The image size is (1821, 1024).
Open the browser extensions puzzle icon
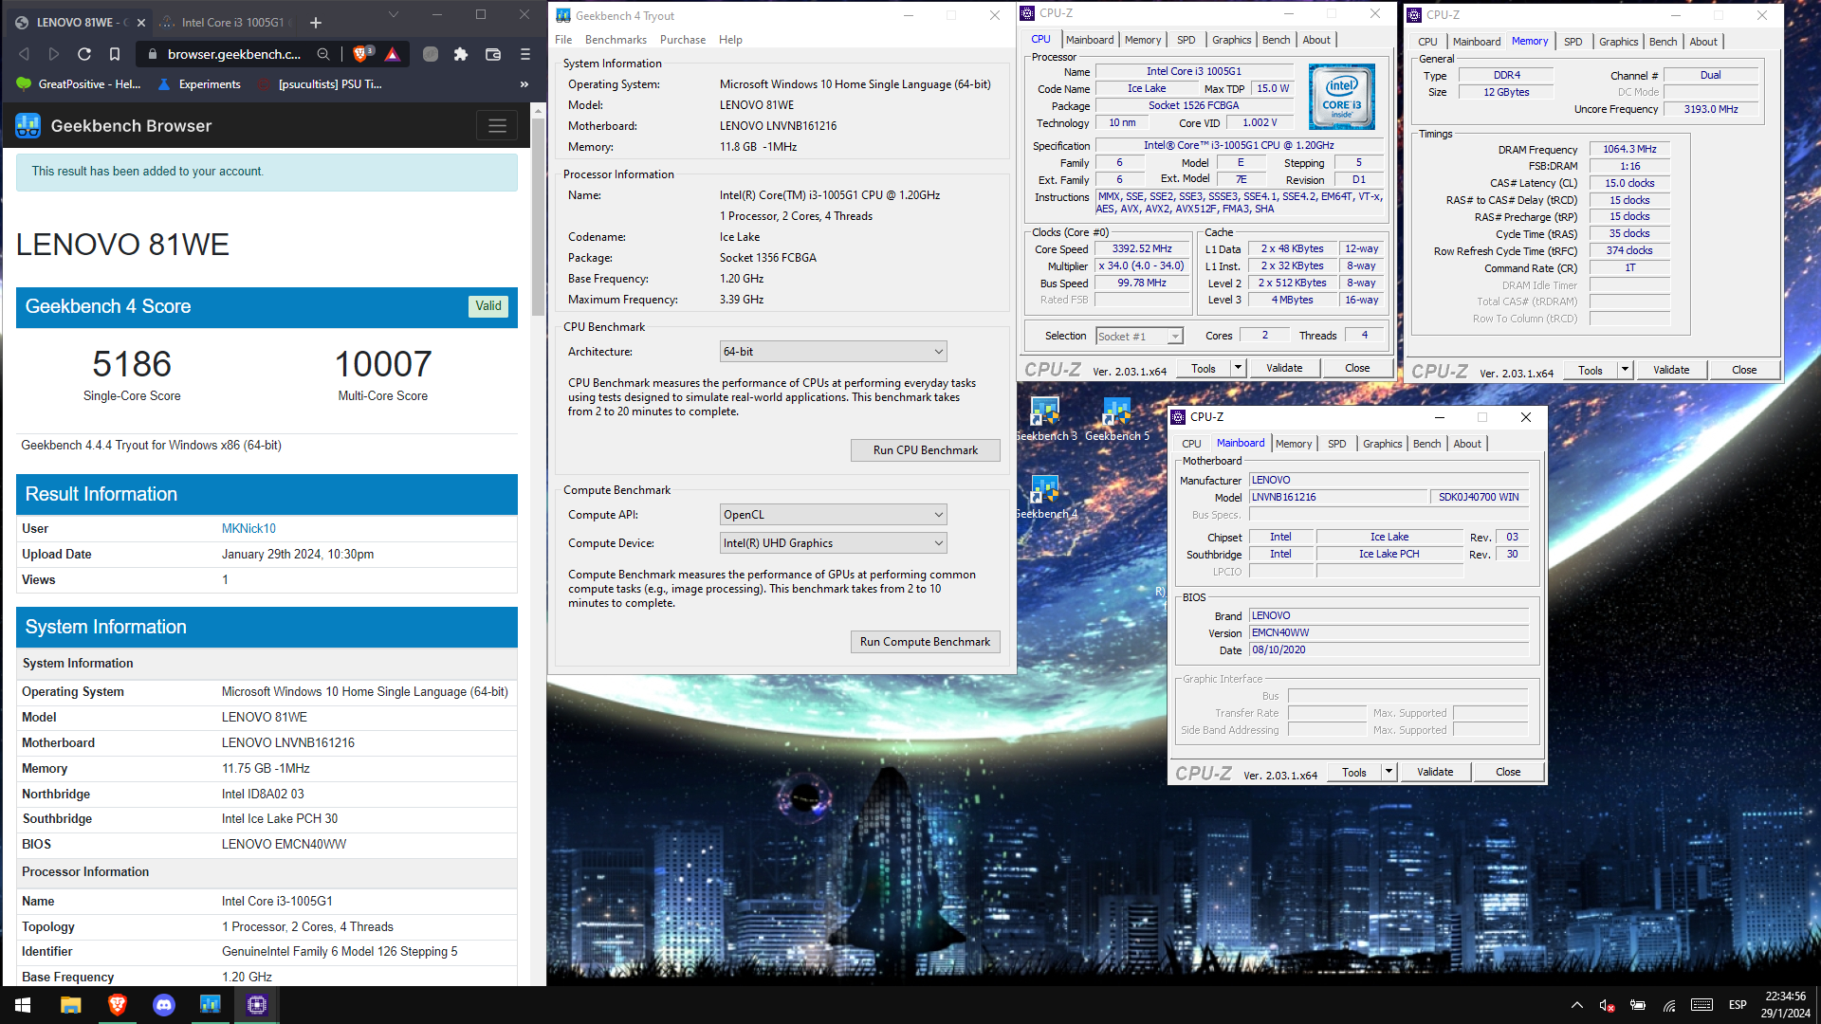[x=461, y=54]
